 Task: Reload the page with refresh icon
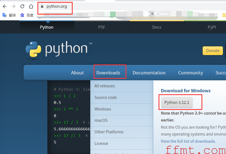(x=22, y=6)
